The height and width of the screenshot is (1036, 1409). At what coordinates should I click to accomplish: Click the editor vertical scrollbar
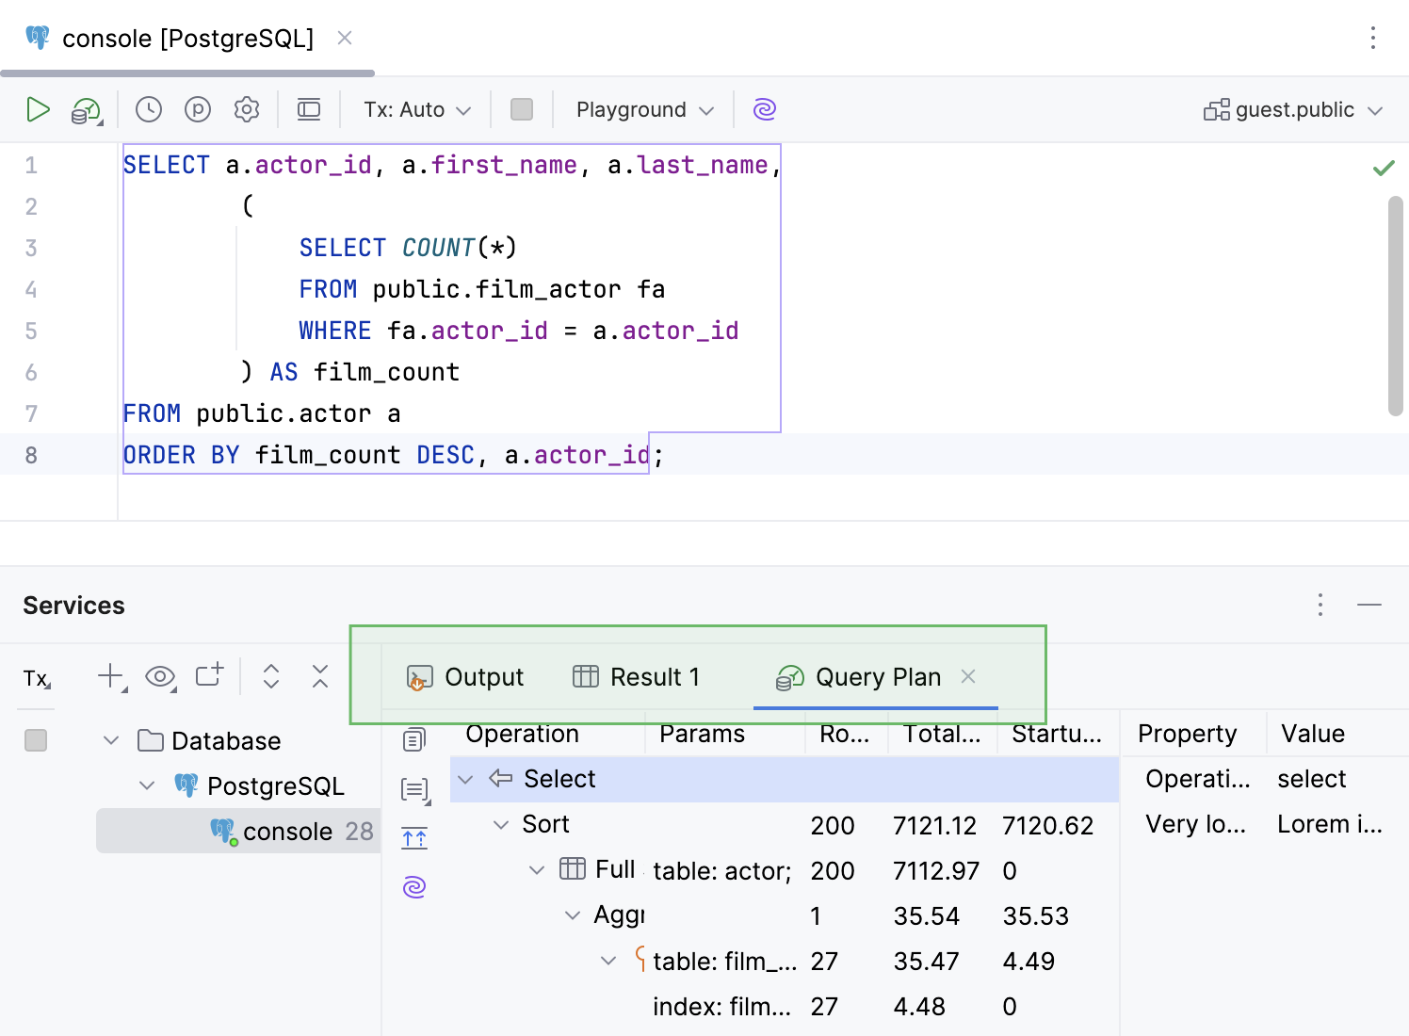point(1395,306)
